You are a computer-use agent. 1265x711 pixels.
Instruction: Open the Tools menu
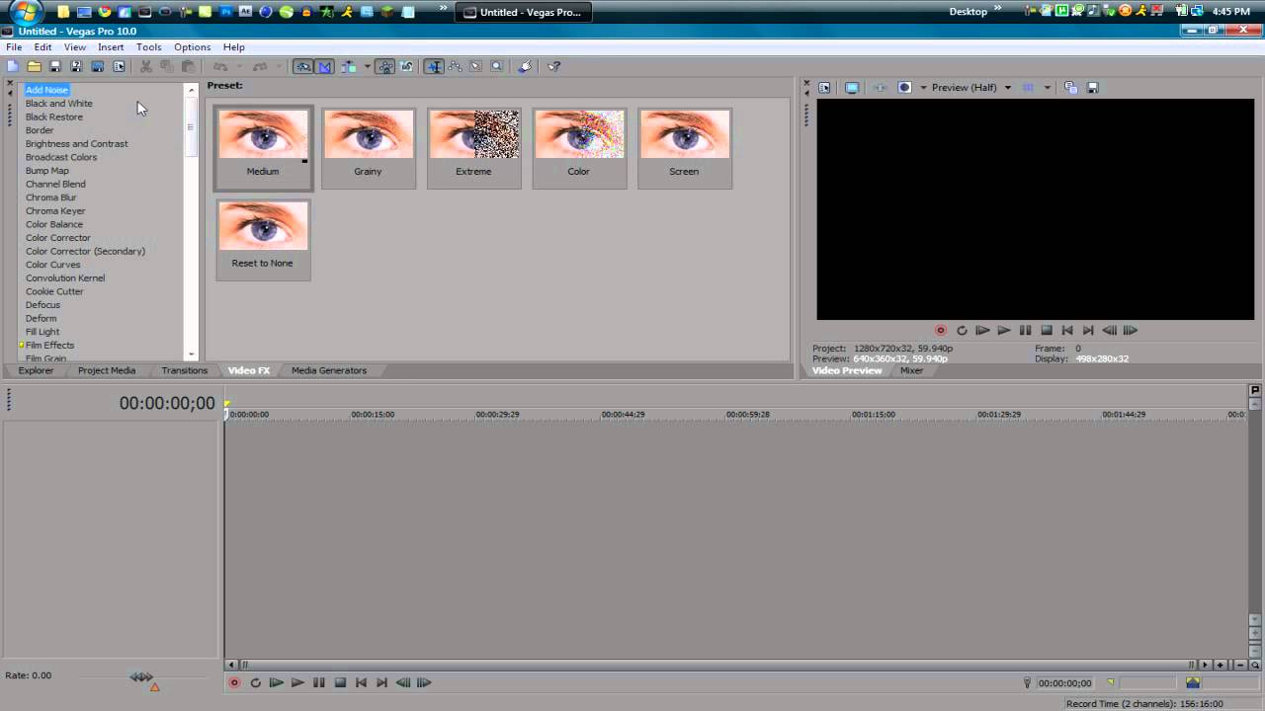tap(149, 46)
